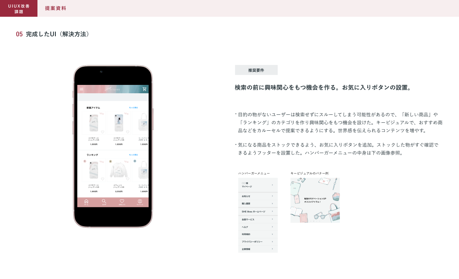Select the 提案資料 tab at top
This screenshot has width=459, height=279.
pos(56,8)
